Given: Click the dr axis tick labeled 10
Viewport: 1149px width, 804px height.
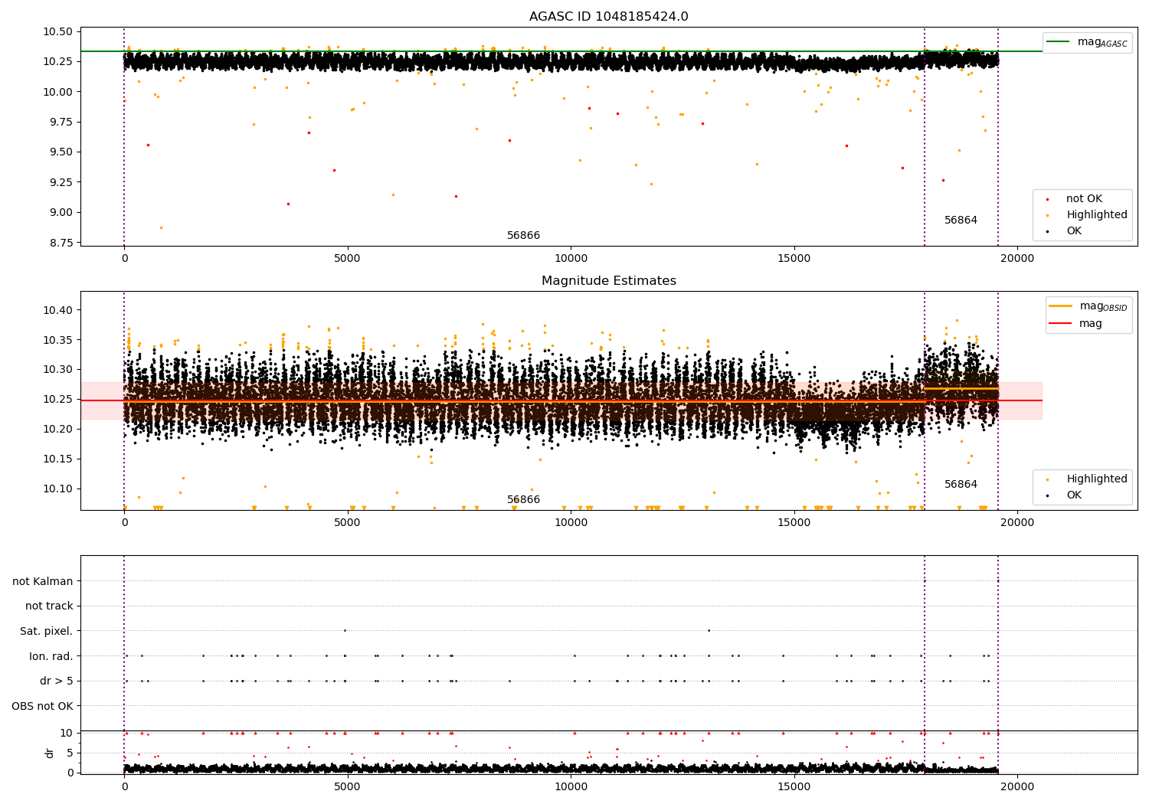Looking at the screenshot, I should point(67,733).
